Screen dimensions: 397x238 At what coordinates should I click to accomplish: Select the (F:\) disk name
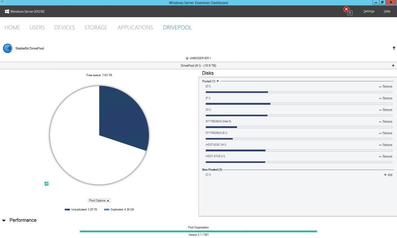tap(208, 98)
